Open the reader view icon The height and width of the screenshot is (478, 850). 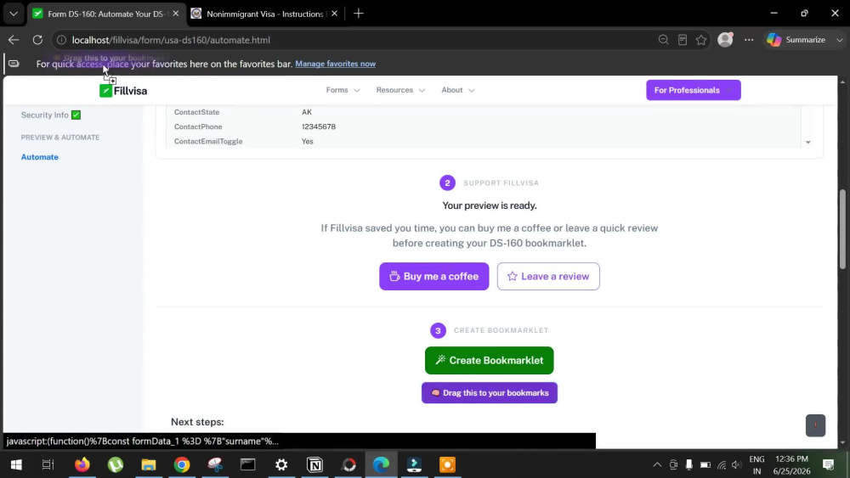683,40
